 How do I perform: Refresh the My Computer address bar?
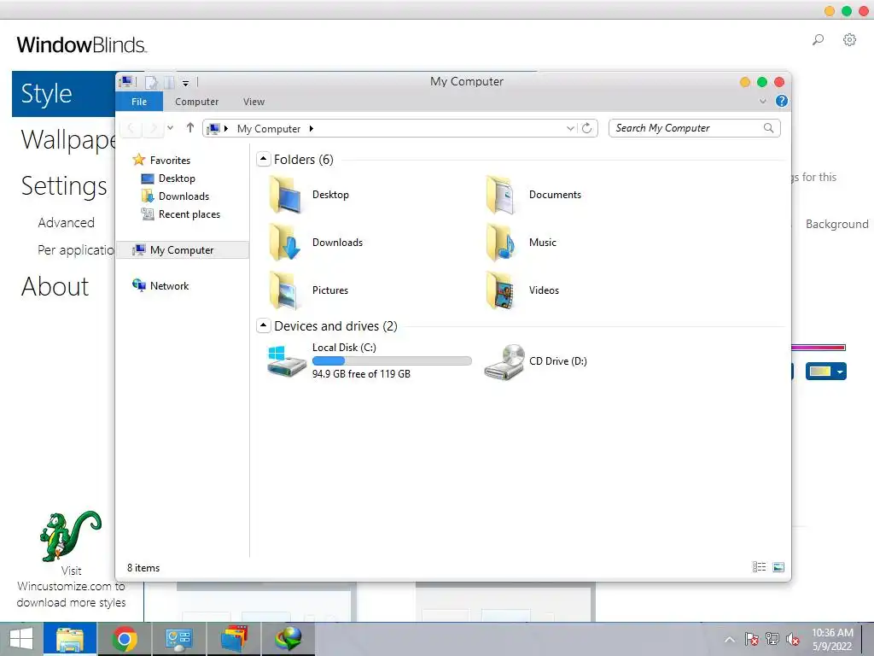click(587, 128)
